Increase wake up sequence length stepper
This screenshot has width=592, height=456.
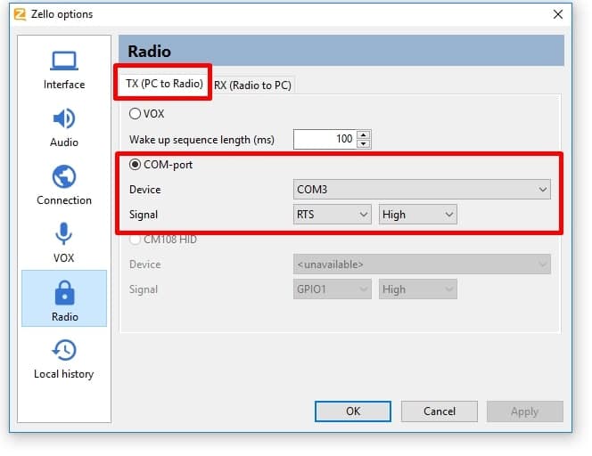click(364, 135)
